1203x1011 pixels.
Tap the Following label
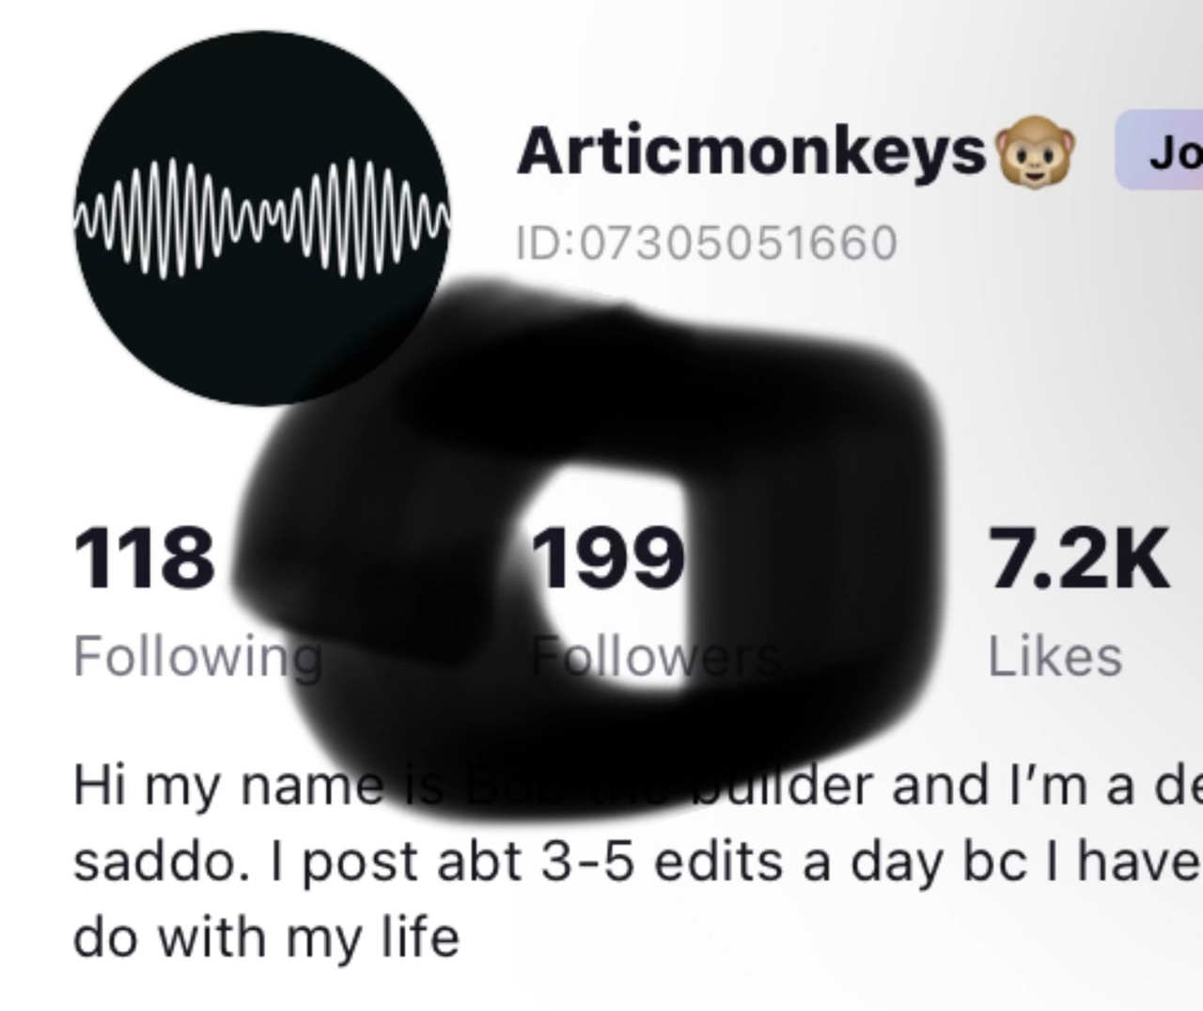pos(197,656)
